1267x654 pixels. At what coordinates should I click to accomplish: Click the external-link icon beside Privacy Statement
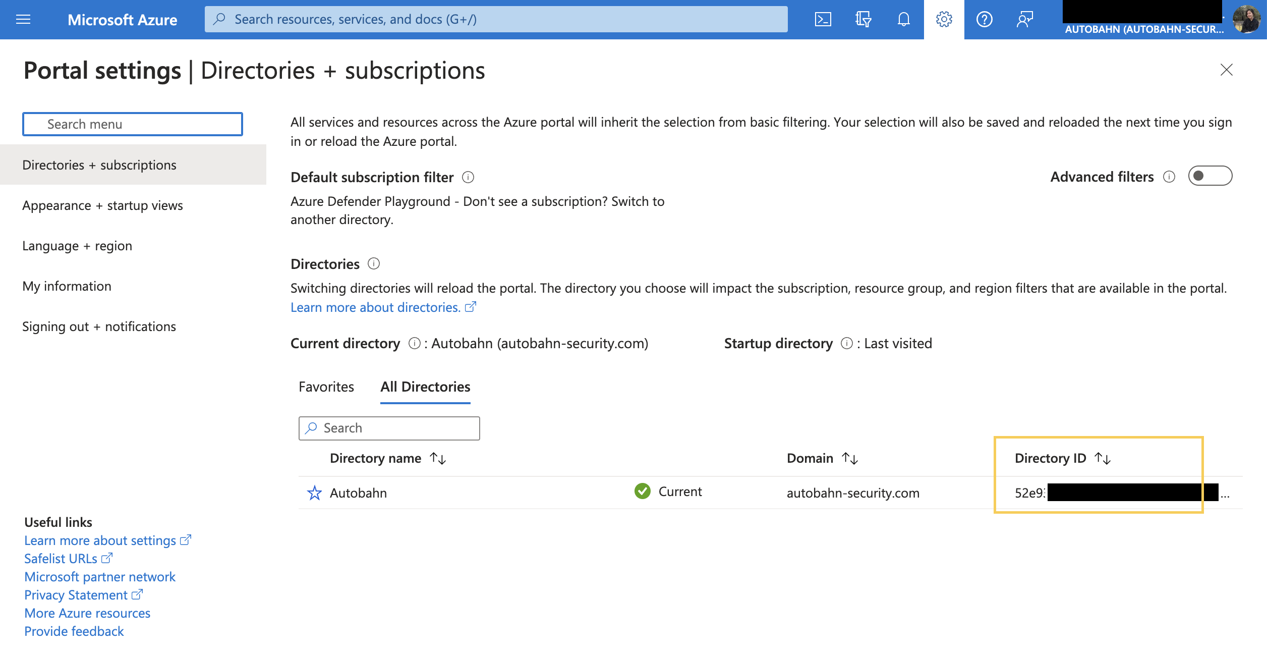[137, 594]
